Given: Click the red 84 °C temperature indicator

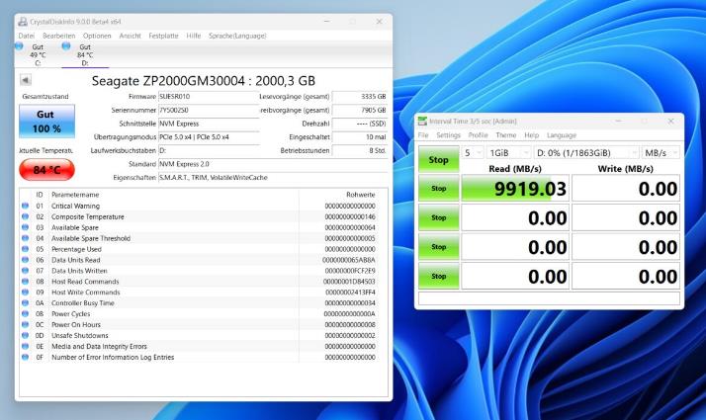Looking at the screenshot, I should [x=46, y=169].
